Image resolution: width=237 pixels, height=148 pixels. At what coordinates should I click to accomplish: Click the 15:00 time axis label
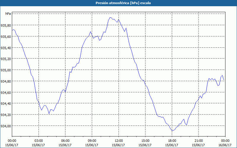click(145, 141)
